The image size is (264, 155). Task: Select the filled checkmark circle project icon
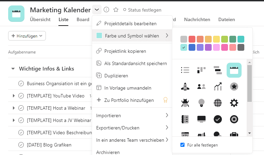point(218,119)
